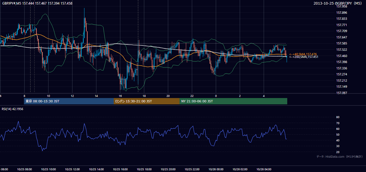Click the 10/26 02:00 bottom date label
Viewport: 366px width, 172px height.
(x=240, y=169)
